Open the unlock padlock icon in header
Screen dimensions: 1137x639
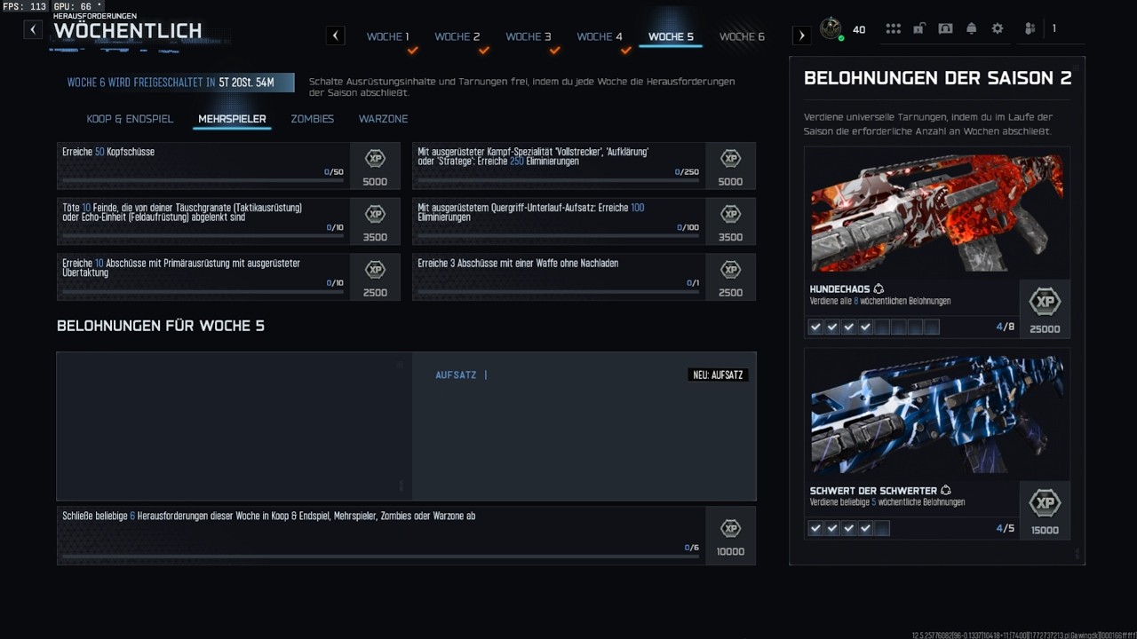pos(919,28)
